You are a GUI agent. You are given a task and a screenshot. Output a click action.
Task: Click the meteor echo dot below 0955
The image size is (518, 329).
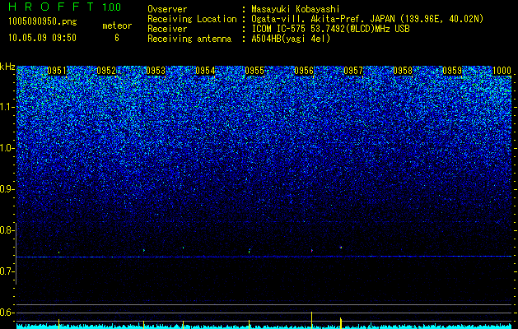(x=250, y=251)
